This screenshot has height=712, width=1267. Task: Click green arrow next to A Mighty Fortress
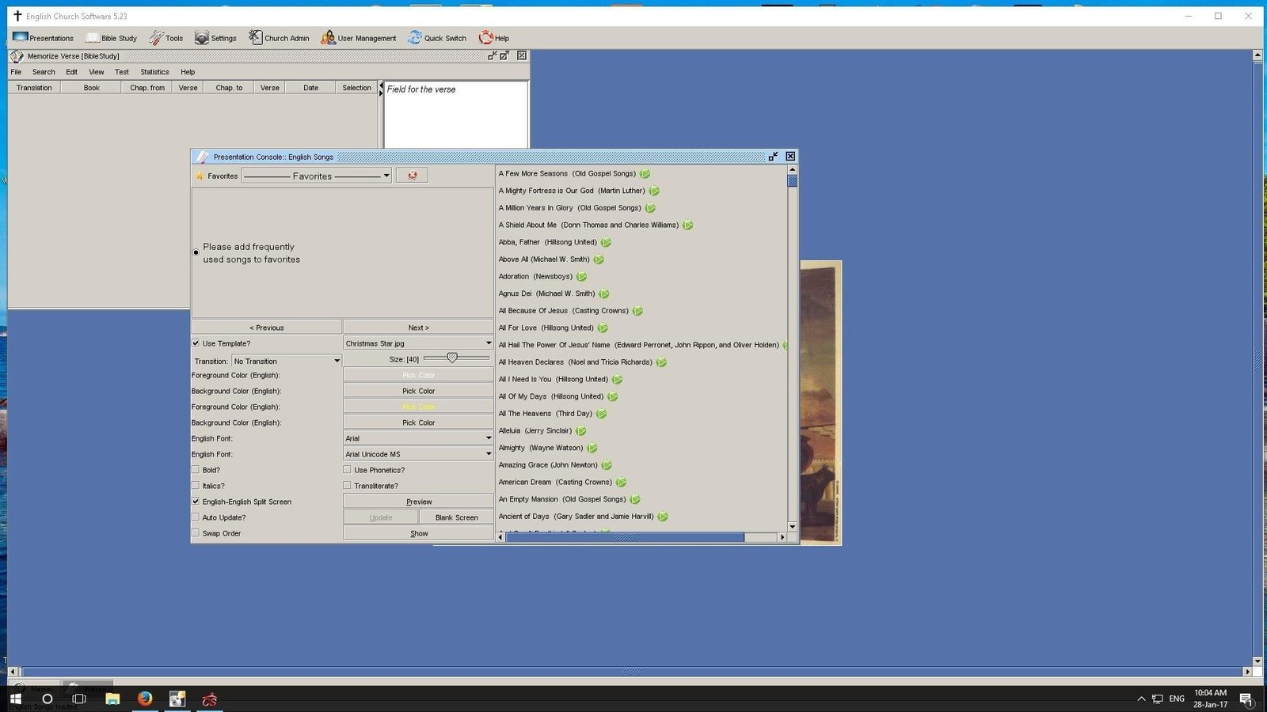tap(654, 191)
